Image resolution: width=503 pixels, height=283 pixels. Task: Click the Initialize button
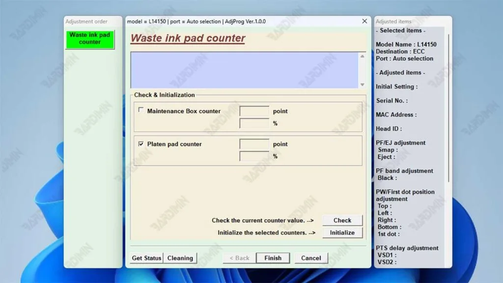pyautogui.click(x=342, y=232)
